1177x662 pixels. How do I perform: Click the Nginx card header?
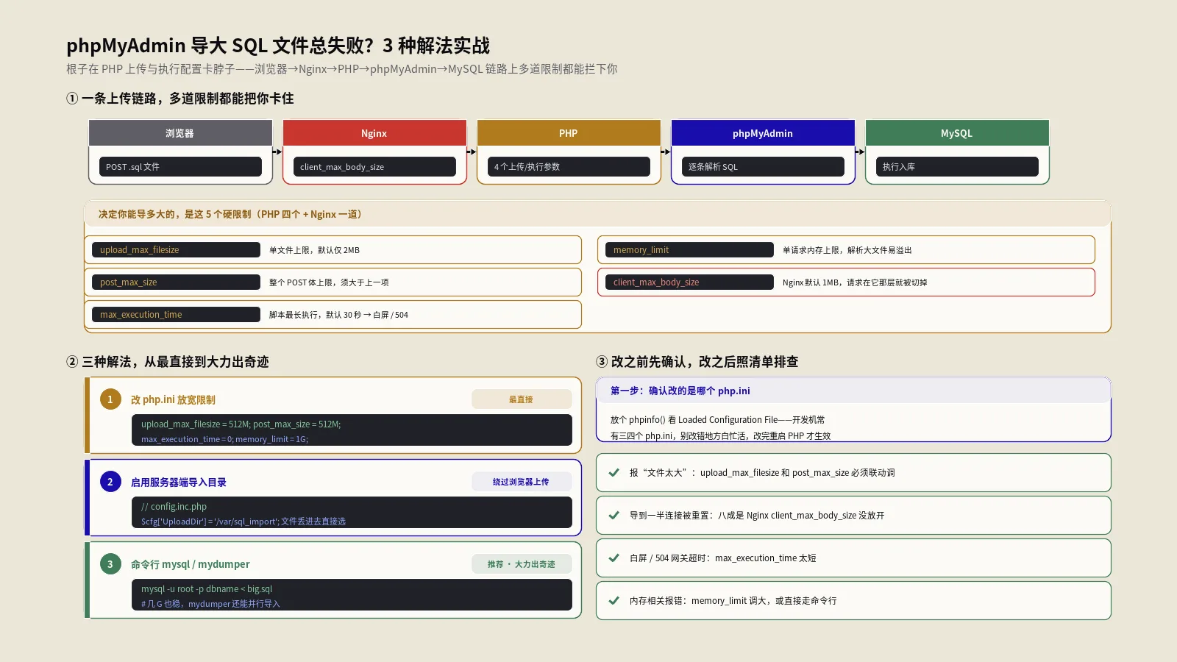click(374, 133)
